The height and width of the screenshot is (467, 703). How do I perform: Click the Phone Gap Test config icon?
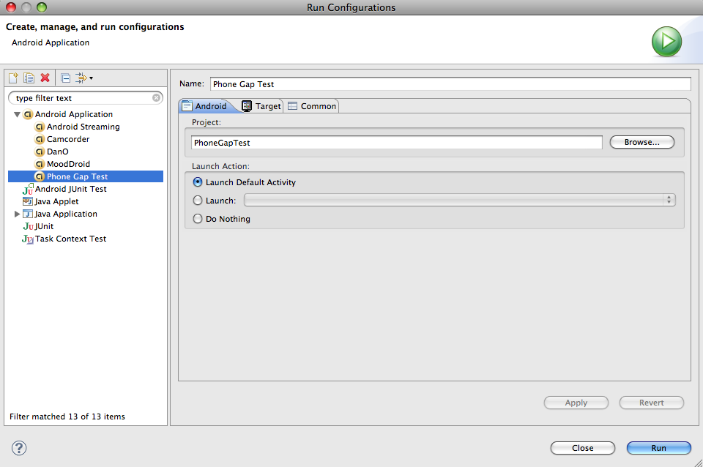click(40, 176)
